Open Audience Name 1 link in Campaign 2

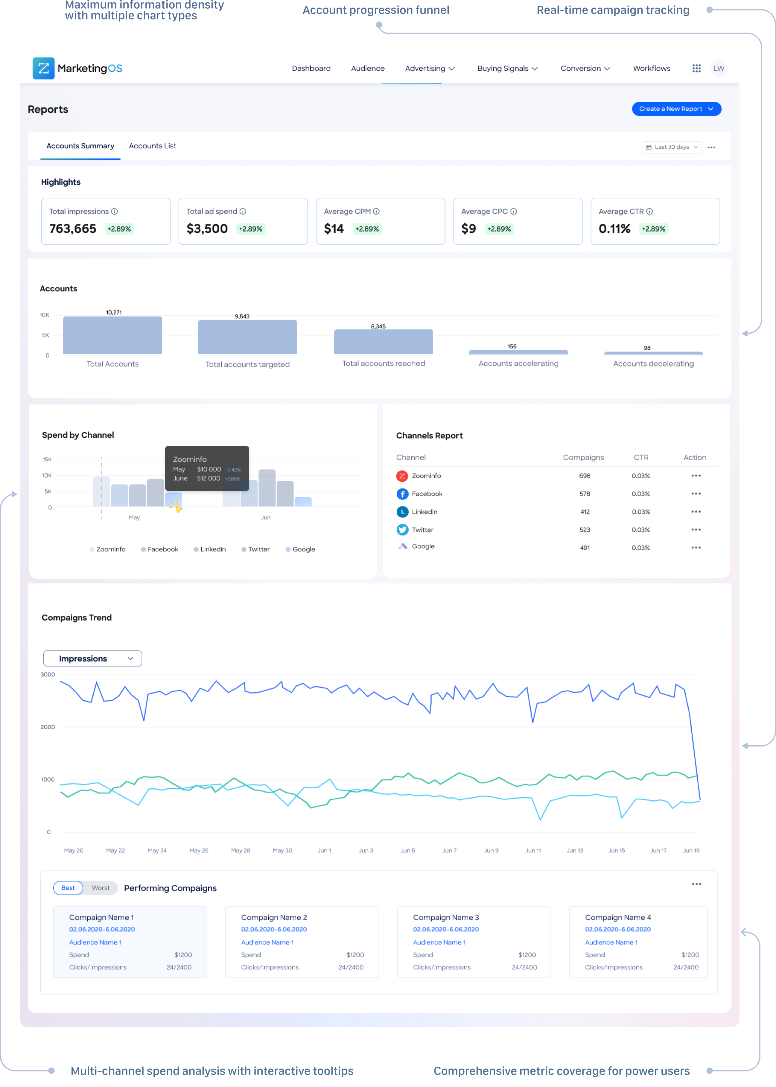(x=267, y=942)
